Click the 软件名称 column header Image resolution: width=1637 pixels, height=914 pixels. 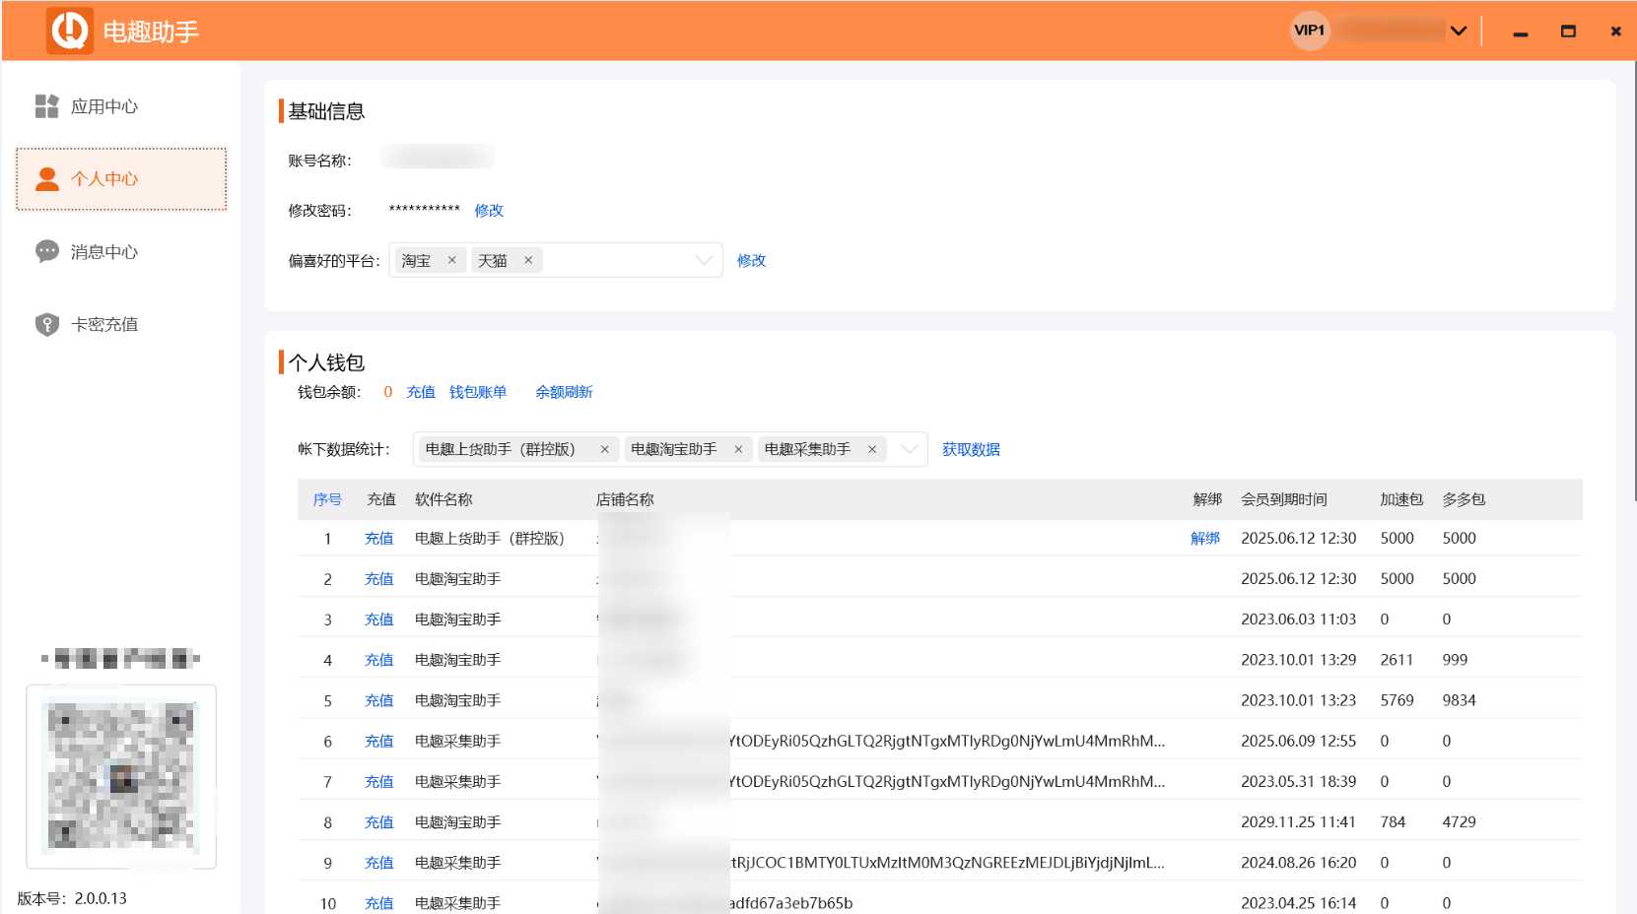(x=443, y=499)
